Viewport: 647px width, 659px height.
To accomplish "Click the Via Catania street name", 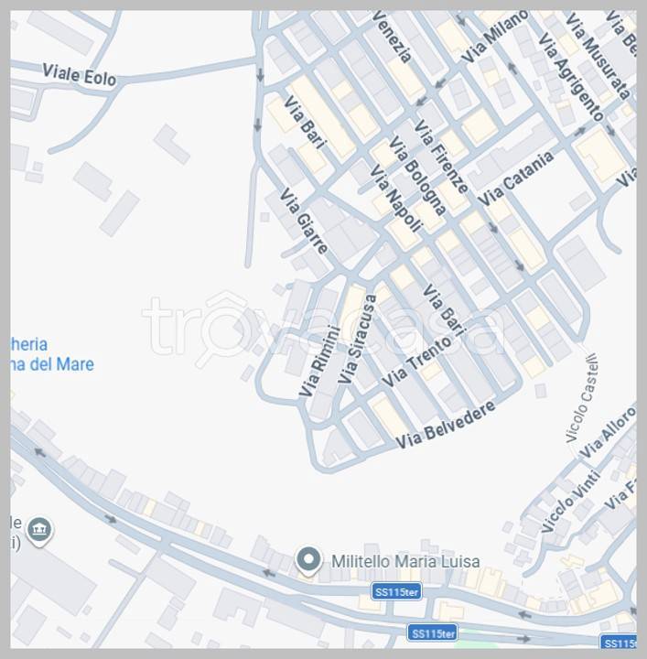I will [515, 179].
